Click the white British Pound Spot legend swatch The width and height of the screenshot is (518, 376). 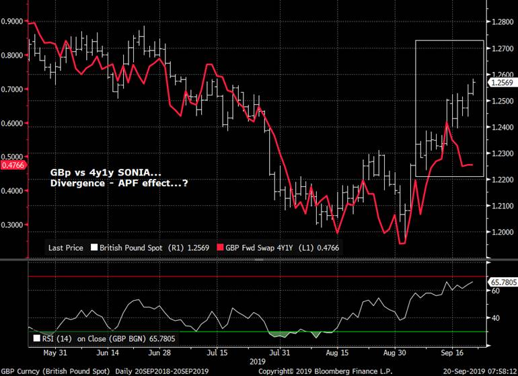click(94, 248)
